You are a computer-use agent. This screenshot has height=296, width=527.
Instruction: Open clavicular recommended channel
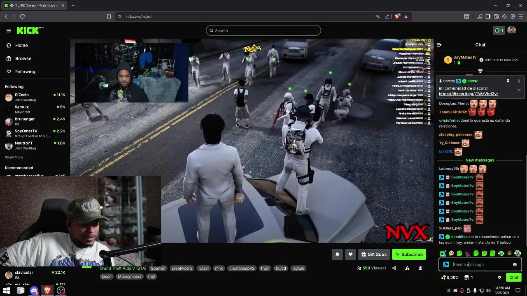(x=35, y=274)
